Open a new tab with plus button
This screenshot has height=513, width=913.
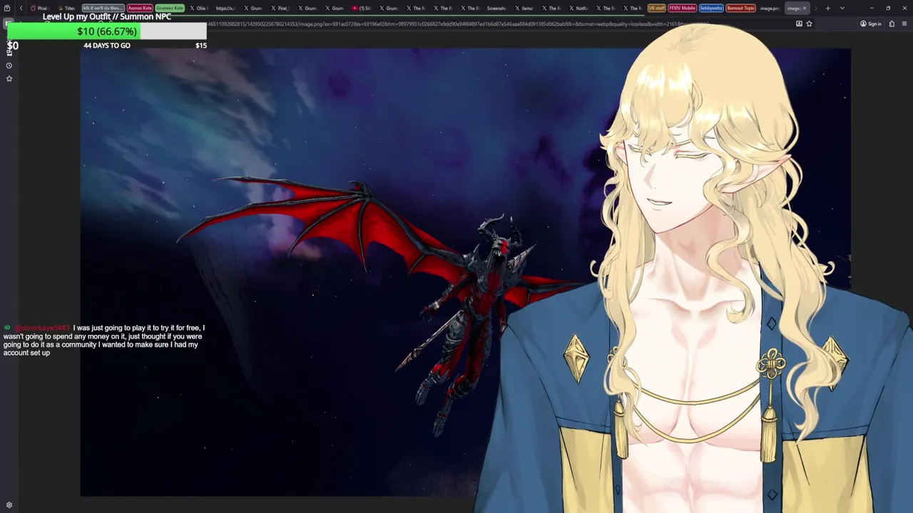pos(828,8)
